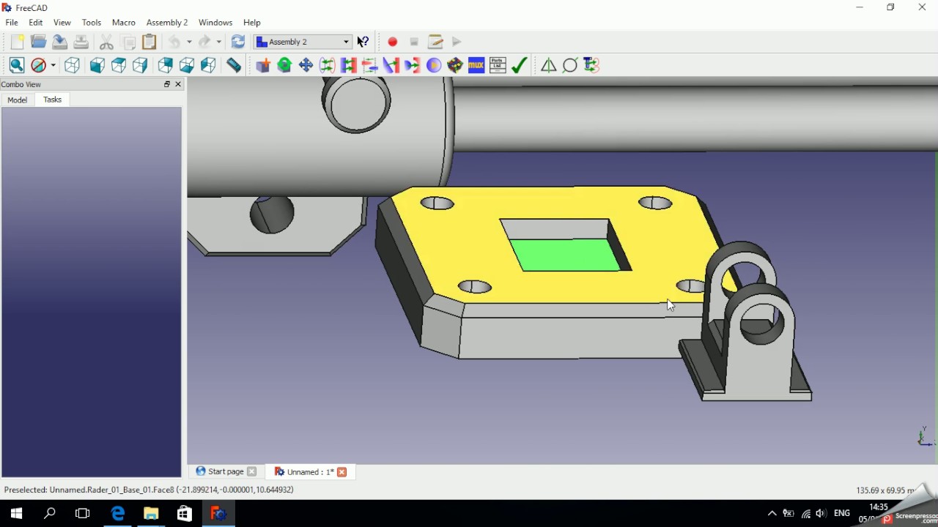Screen dimensions: 938x527
Task: Launch Microsoft Edge from the taskbar
Action: tap(117, 514)
